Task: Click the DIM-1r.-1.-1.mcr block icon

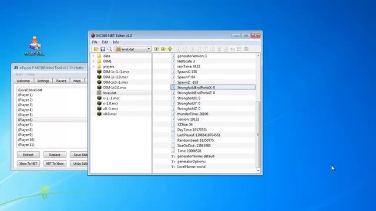Action: coord(99,72)
